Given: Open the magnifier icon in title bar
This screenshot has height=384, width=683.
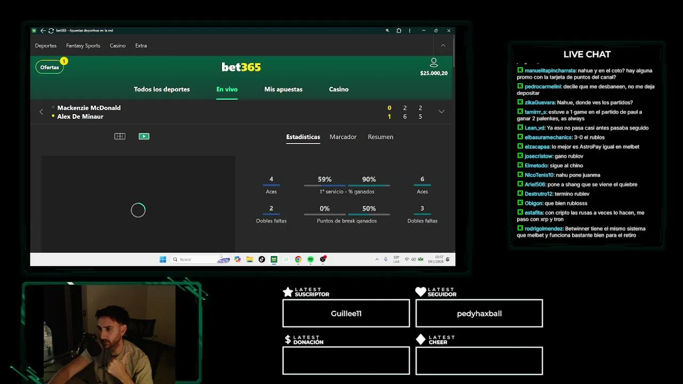Looking at the screenshot, I should 387,30.
